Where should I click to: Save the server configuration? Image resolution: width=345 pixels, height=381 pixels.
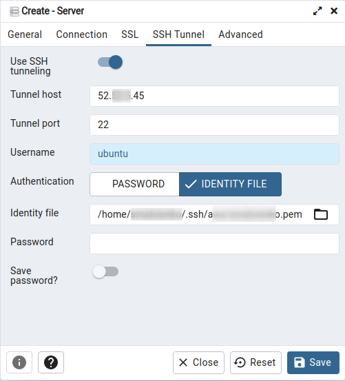[313, 362]
